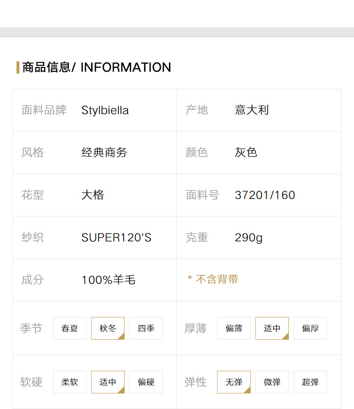
Task: Click the 意大利 origin value
Action: (x=252, y=110)
